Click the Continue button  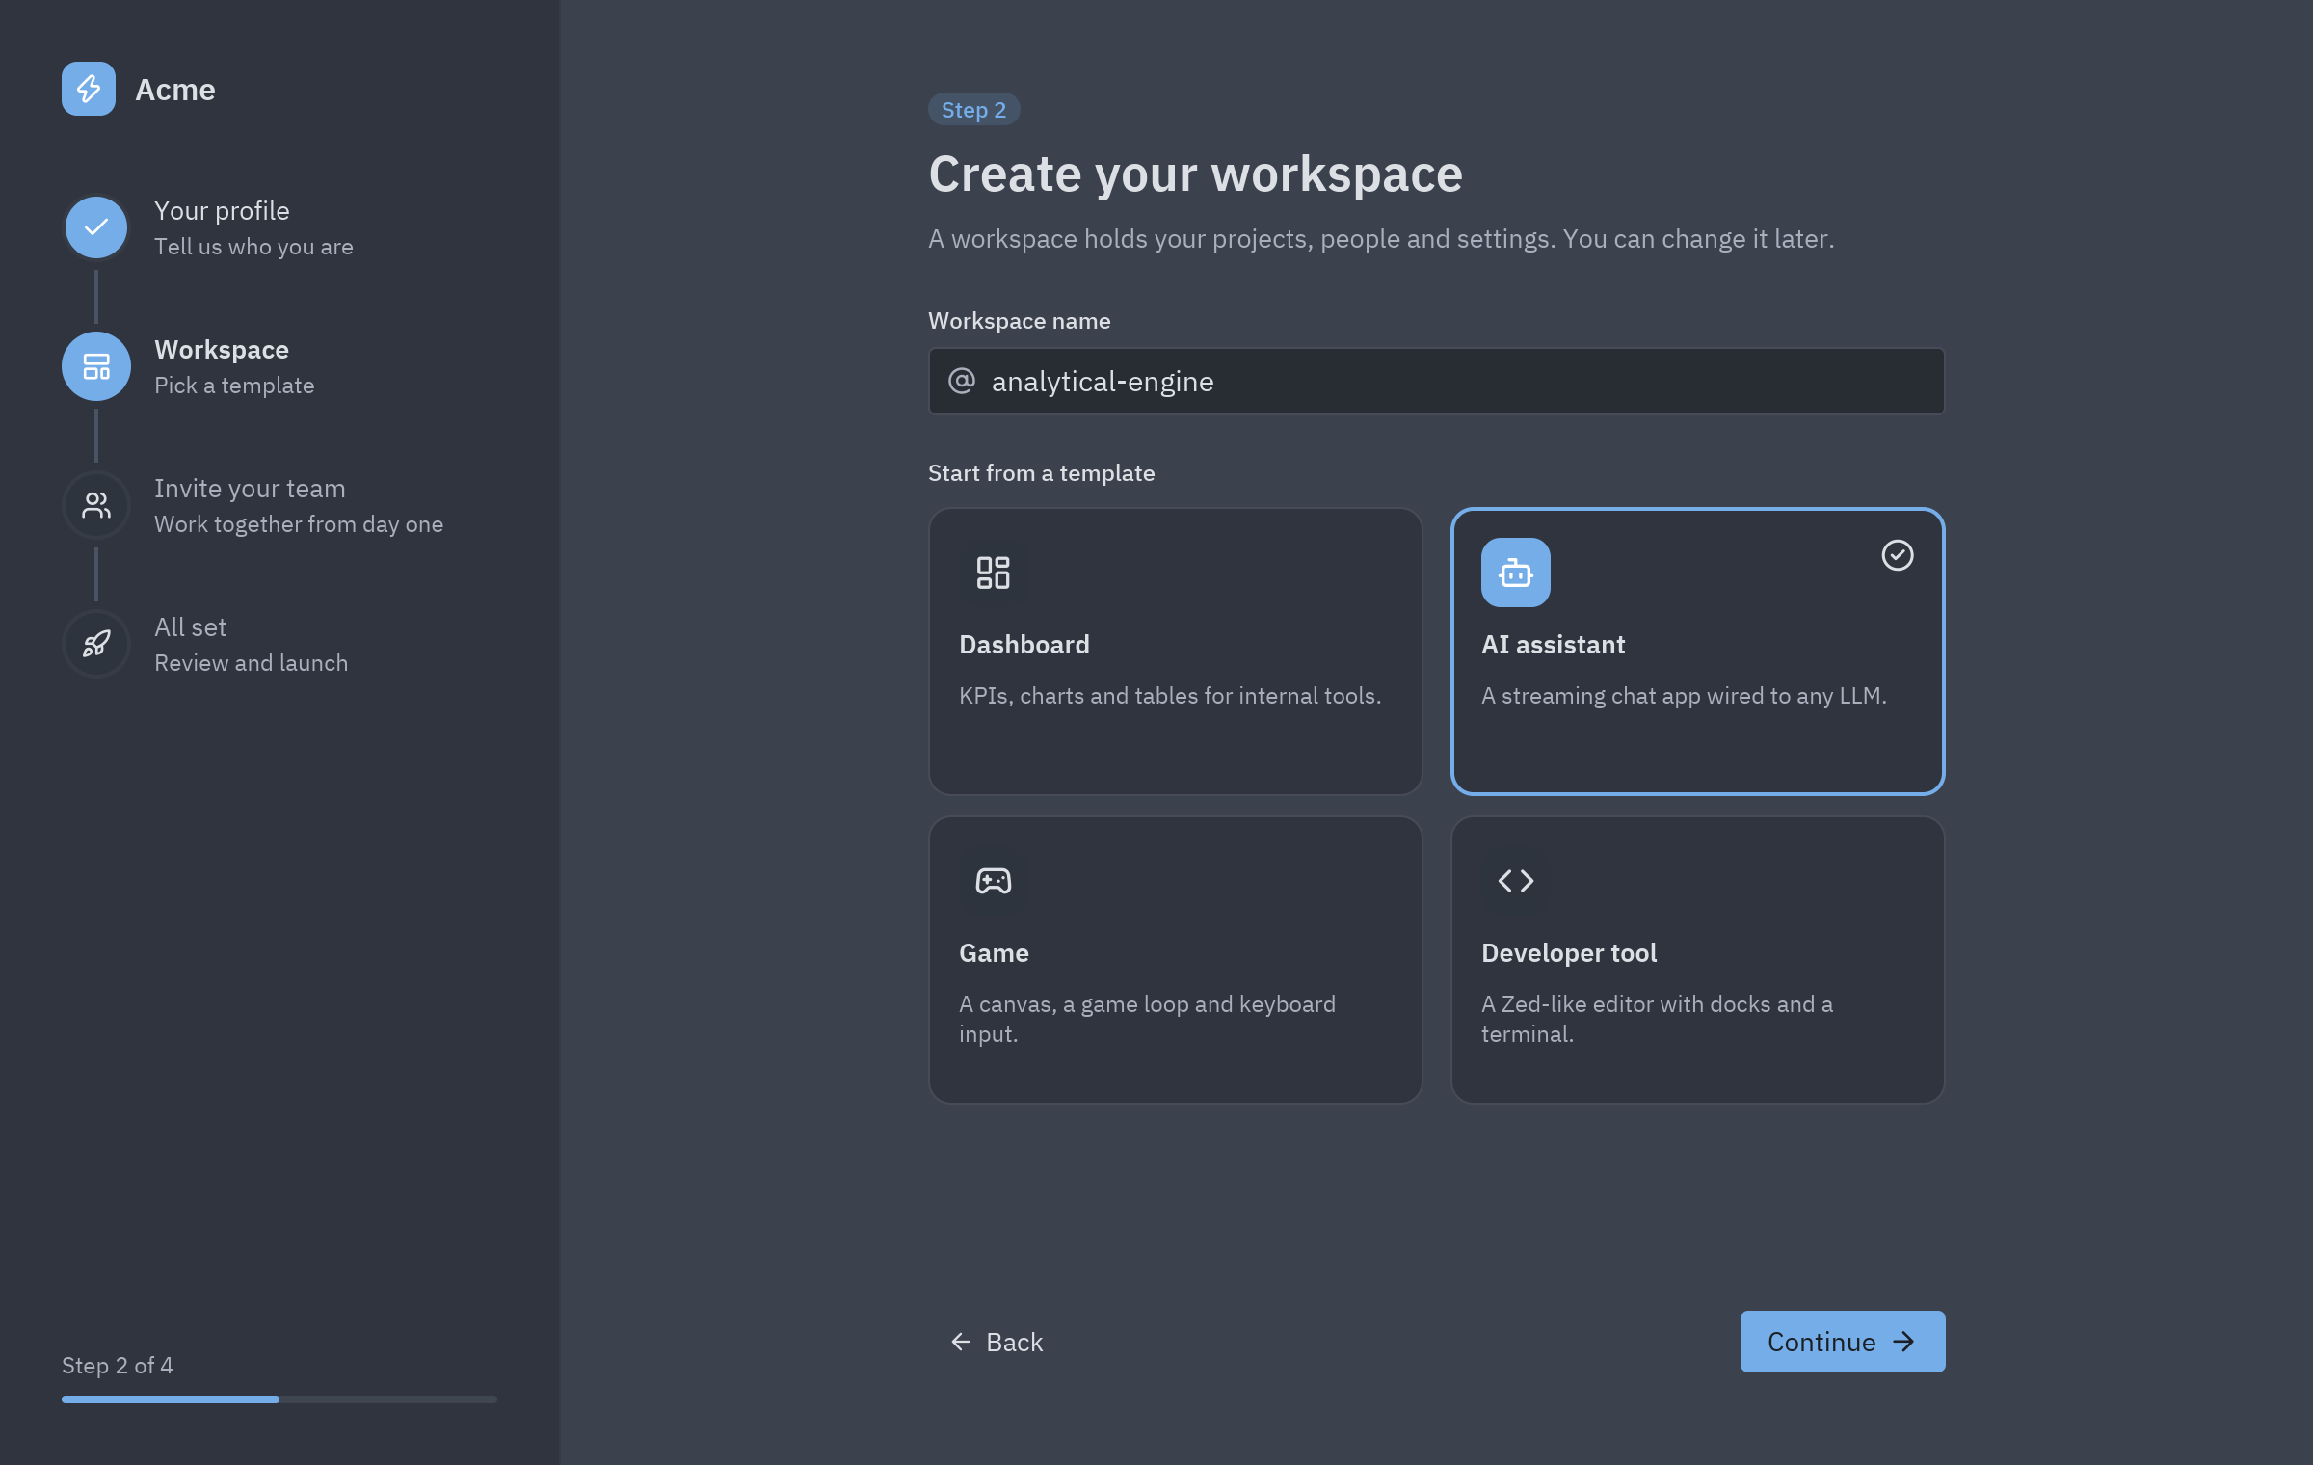[1843, 1342]
